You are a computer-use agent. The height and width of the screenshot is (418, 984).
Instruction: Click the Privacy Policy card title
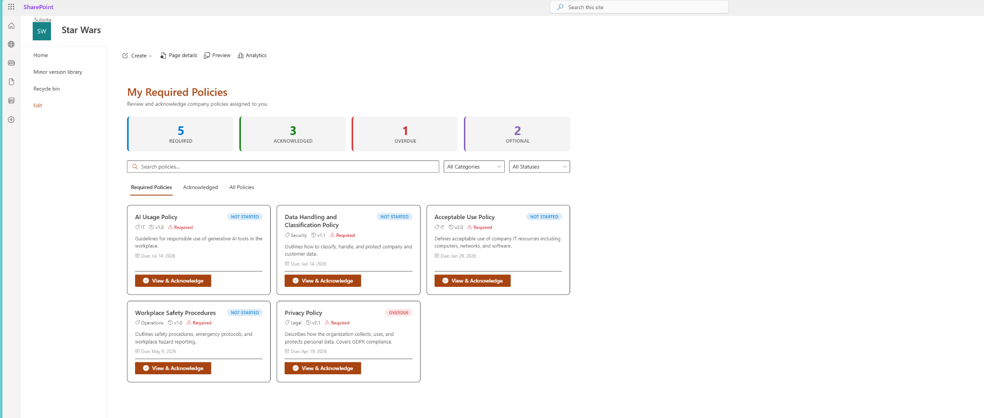tap(303, 313)
